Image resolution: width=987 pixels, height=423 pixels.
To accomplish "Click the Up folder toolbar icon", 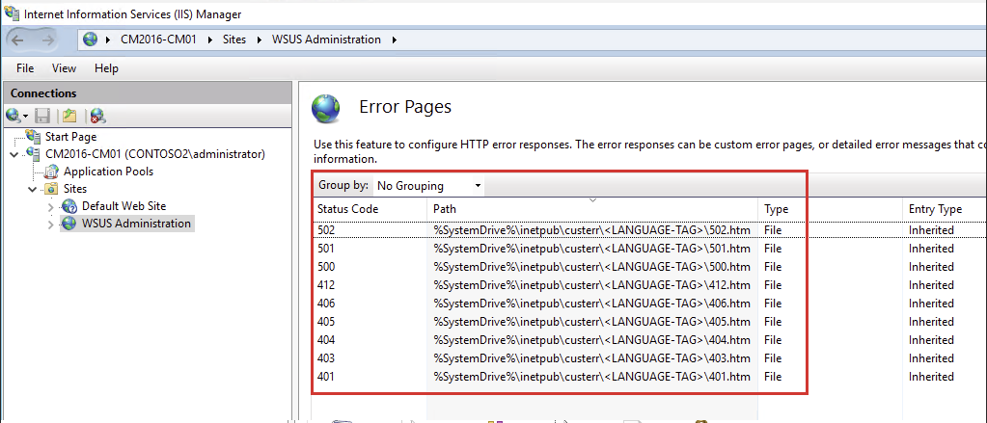I will point(69,116).
